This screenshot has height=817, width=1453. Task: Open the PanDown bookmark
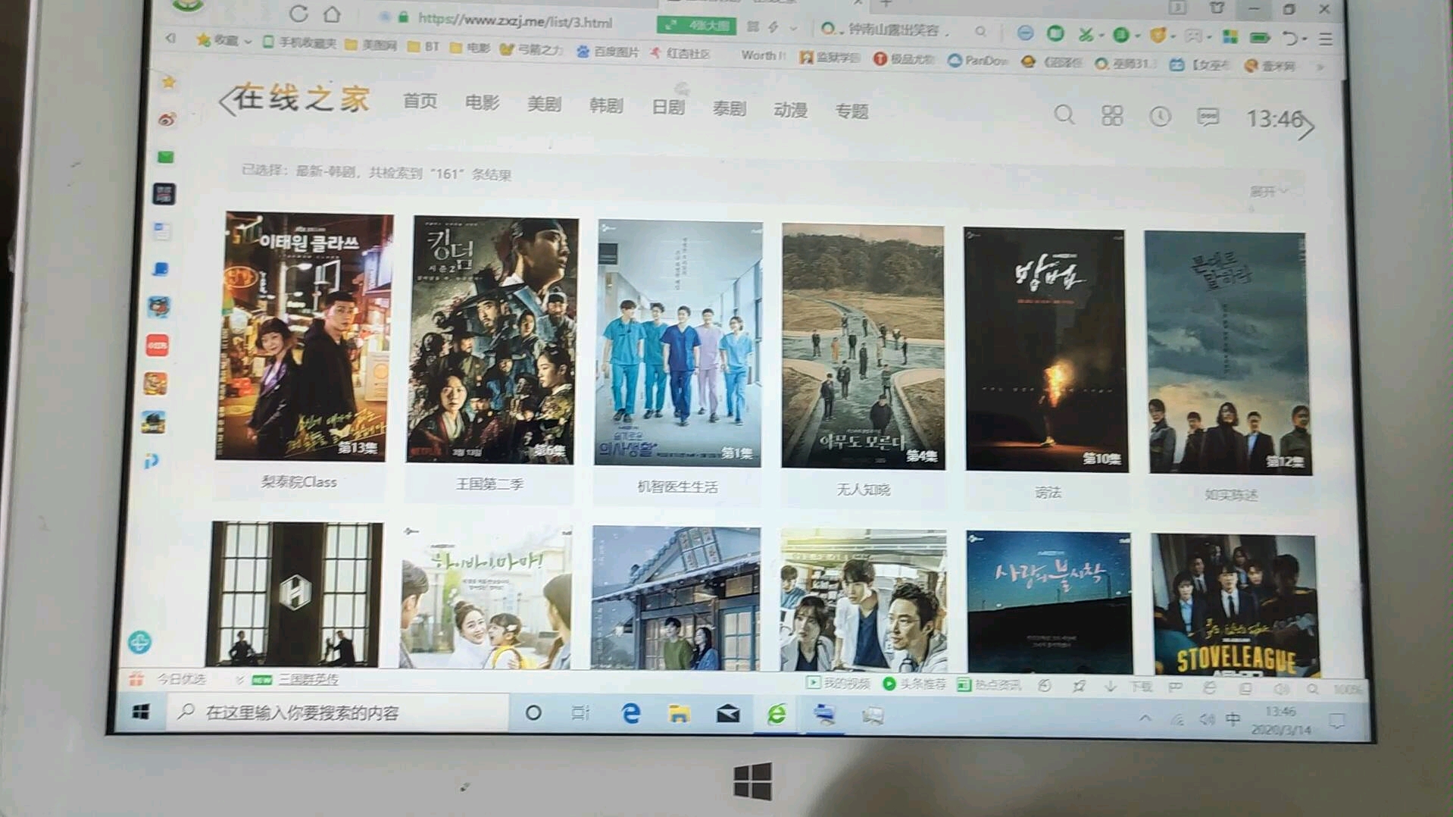coord(977,60)
